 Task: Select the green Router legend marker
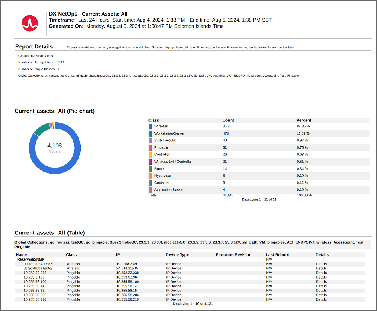click(x=150, y=169)
